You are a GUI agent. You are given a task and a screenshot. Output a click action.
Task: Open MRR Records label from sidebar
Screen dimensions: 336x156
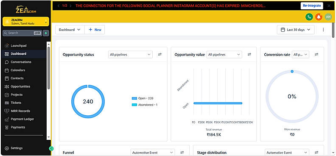tap(20, 111)
